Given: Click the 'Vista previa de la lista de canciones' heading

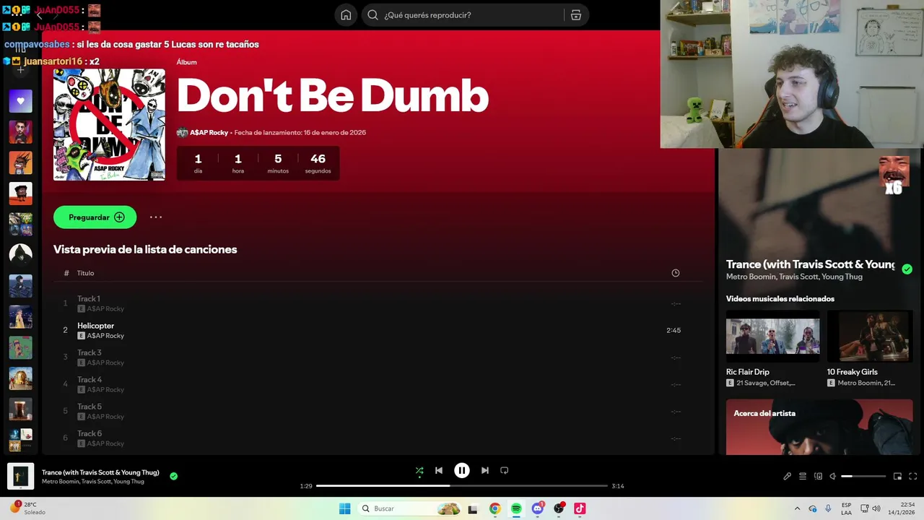Looking at the screenshot, I should coord(145,249).
